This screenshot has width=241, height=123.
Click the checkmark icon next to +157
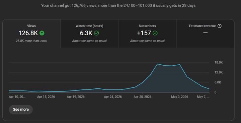click(x=155, y=33)
